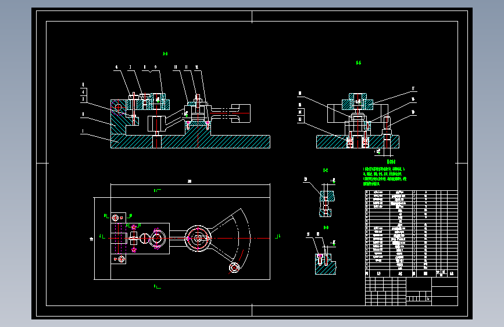Image resolution: width=504 pixels, height=327 pixels.
Task: Select balloon number 6 in the front section view
Action: point(116,67)
